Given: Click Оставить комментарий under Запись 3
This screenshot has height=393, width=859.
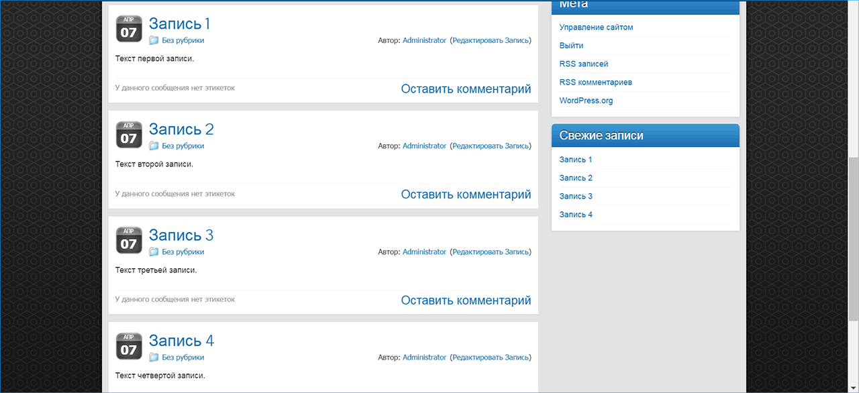Looking at the screenshot, I should click(466, 300).
